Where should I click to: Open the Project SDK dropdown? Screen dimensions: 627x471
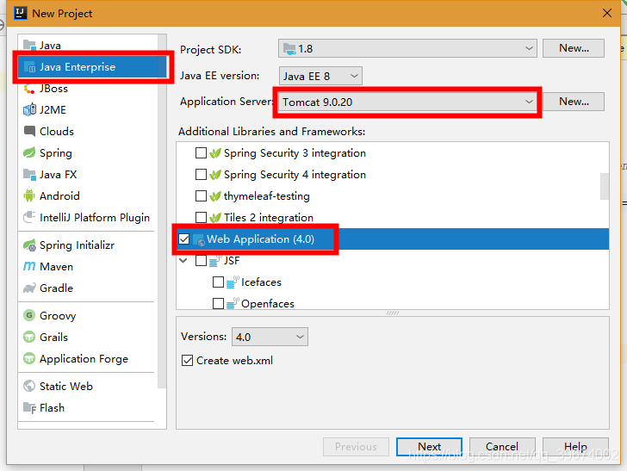pyautogui.click(x=407, y=48)
